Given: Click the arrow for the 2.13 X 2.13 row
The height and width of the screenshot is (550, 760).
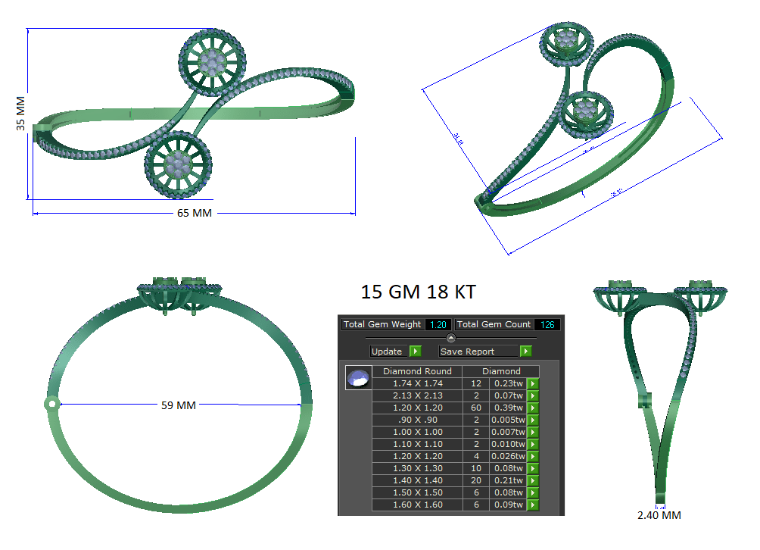Looking at the screenshot, I should tap(533, 396).
